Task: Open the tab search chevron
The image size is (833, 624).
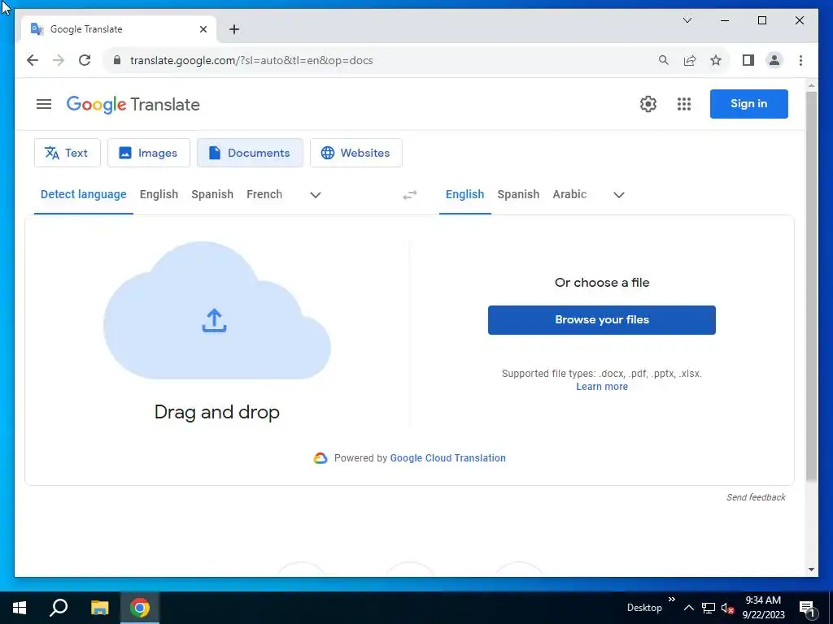Action: [687, 20]
